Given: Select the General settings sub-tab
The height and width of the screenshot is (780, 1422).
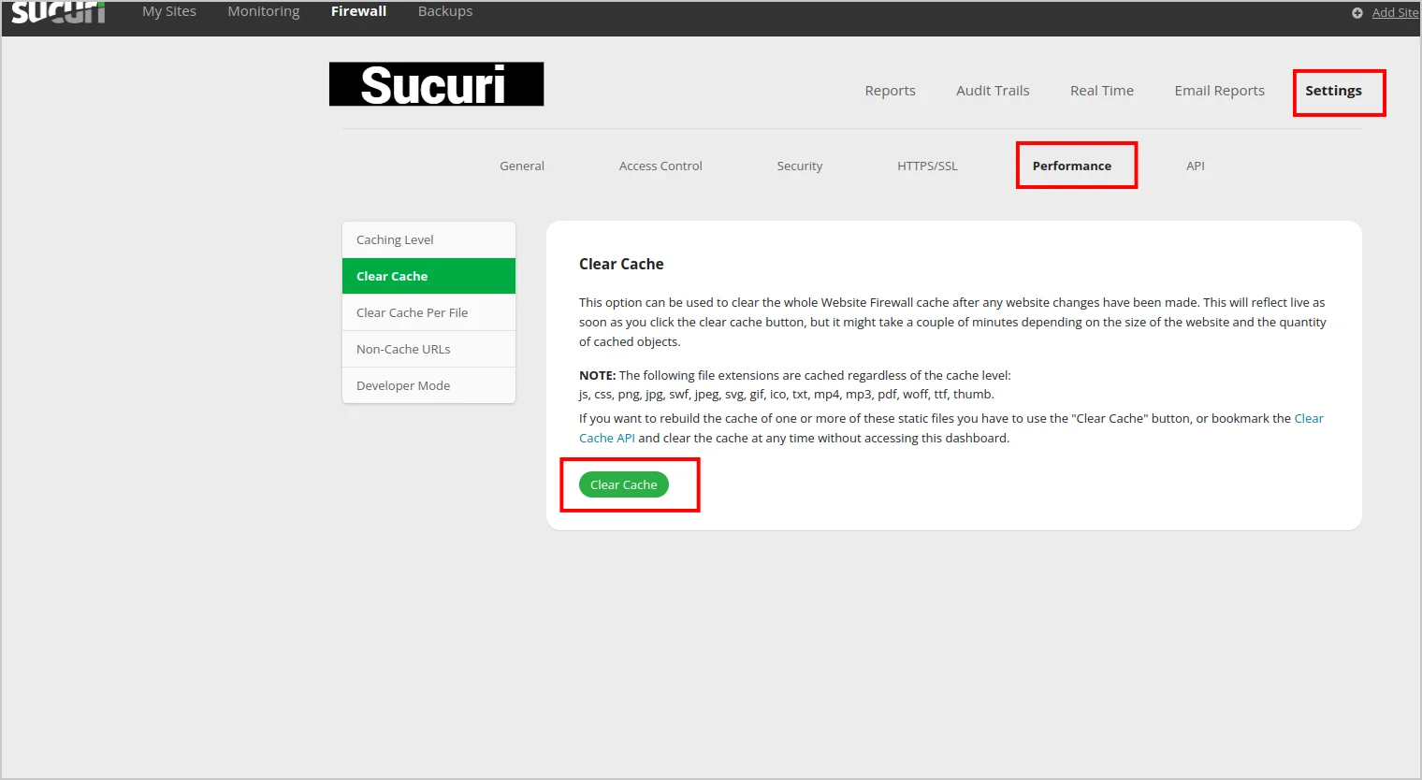Looking at the screenshot, I should click(522, 166).
